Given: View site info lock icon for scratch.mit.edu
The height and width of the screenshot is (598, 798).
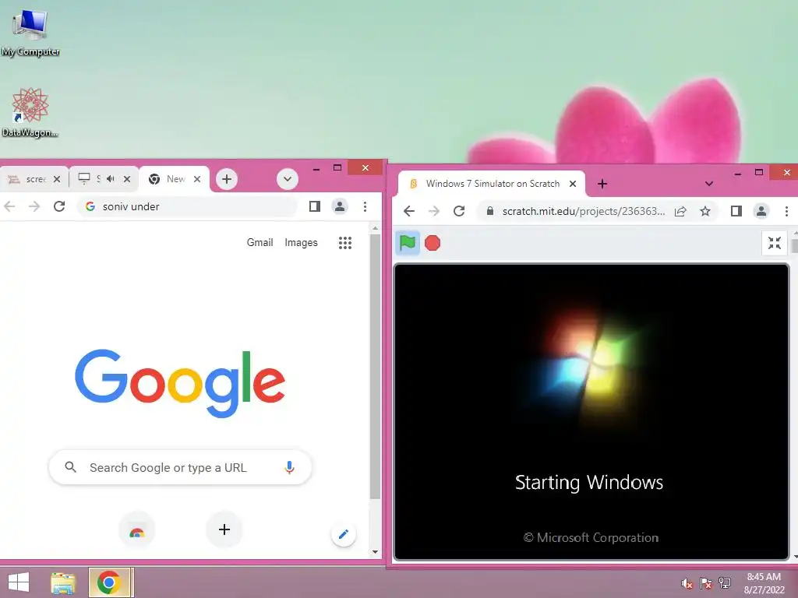Looking at the screenshot, I should click(x=489, y=211).
